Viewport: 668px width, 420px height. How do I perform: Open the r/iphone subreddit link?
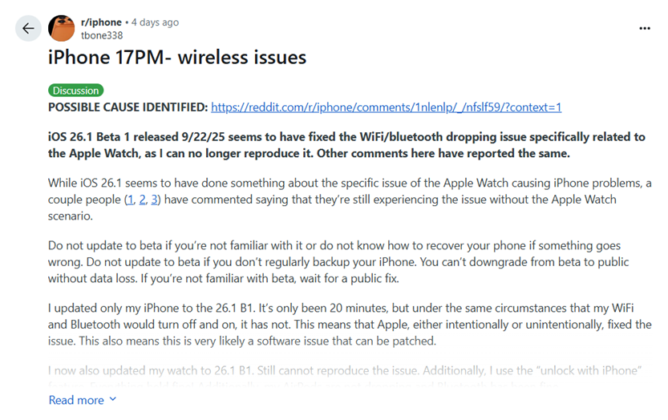point(100,22)
